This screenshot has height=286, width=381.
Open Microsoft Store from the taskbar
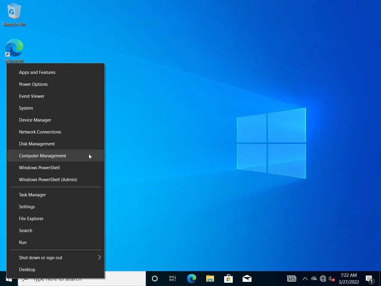coord(228,279)
